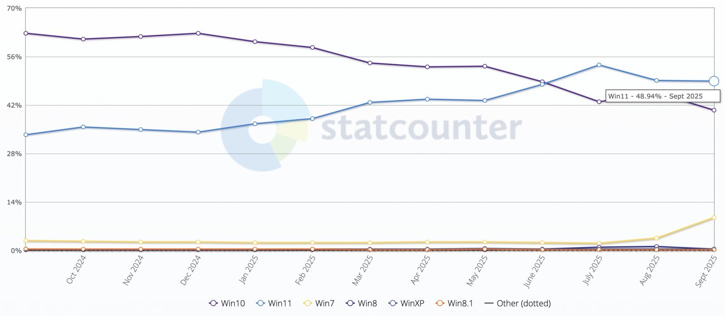Click the Win10 May 2025 data point
This screenshot has height=316, width=725.
(x=485, y=66)
